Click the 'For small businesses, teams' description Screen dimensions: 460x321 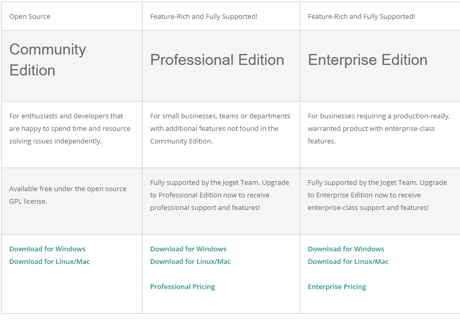pyautogui.click(x=220, y=128)
